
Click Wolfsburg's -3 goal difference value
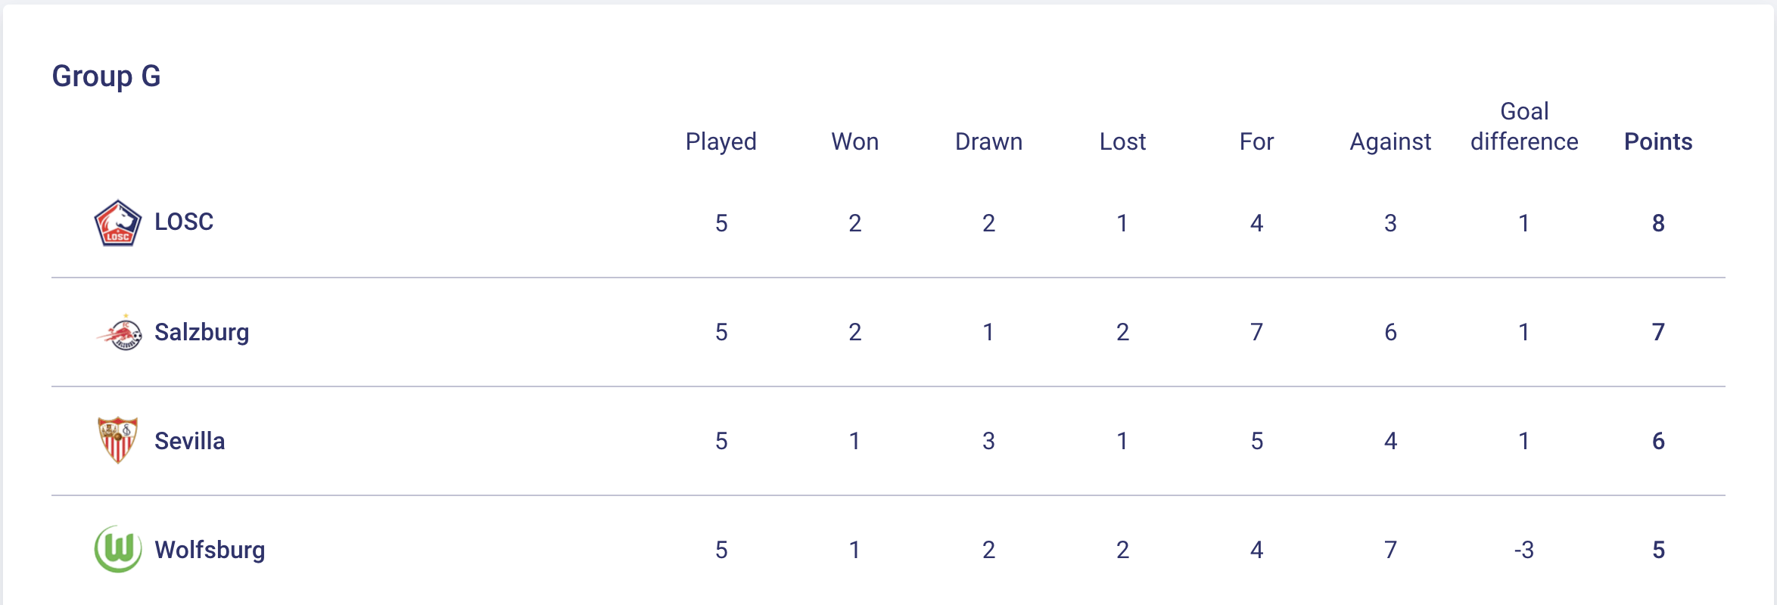pos(1524,550)
